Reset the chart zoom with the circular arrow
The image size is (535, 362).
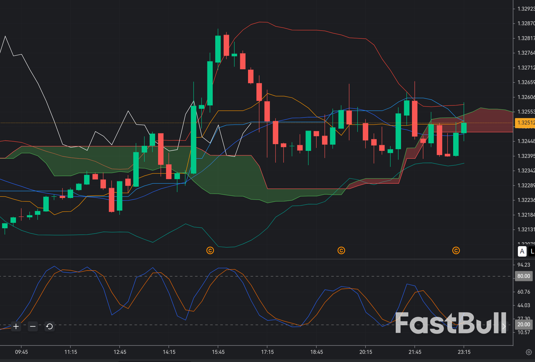[50, 326]
